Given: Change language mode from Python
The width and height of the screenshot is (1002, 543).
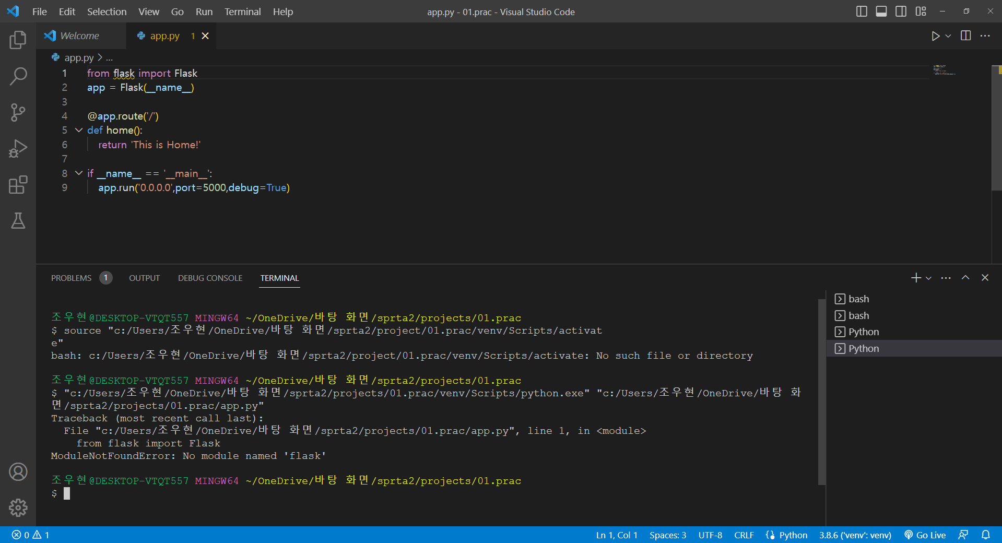Looking at the screenshot, I should [793, 535].
